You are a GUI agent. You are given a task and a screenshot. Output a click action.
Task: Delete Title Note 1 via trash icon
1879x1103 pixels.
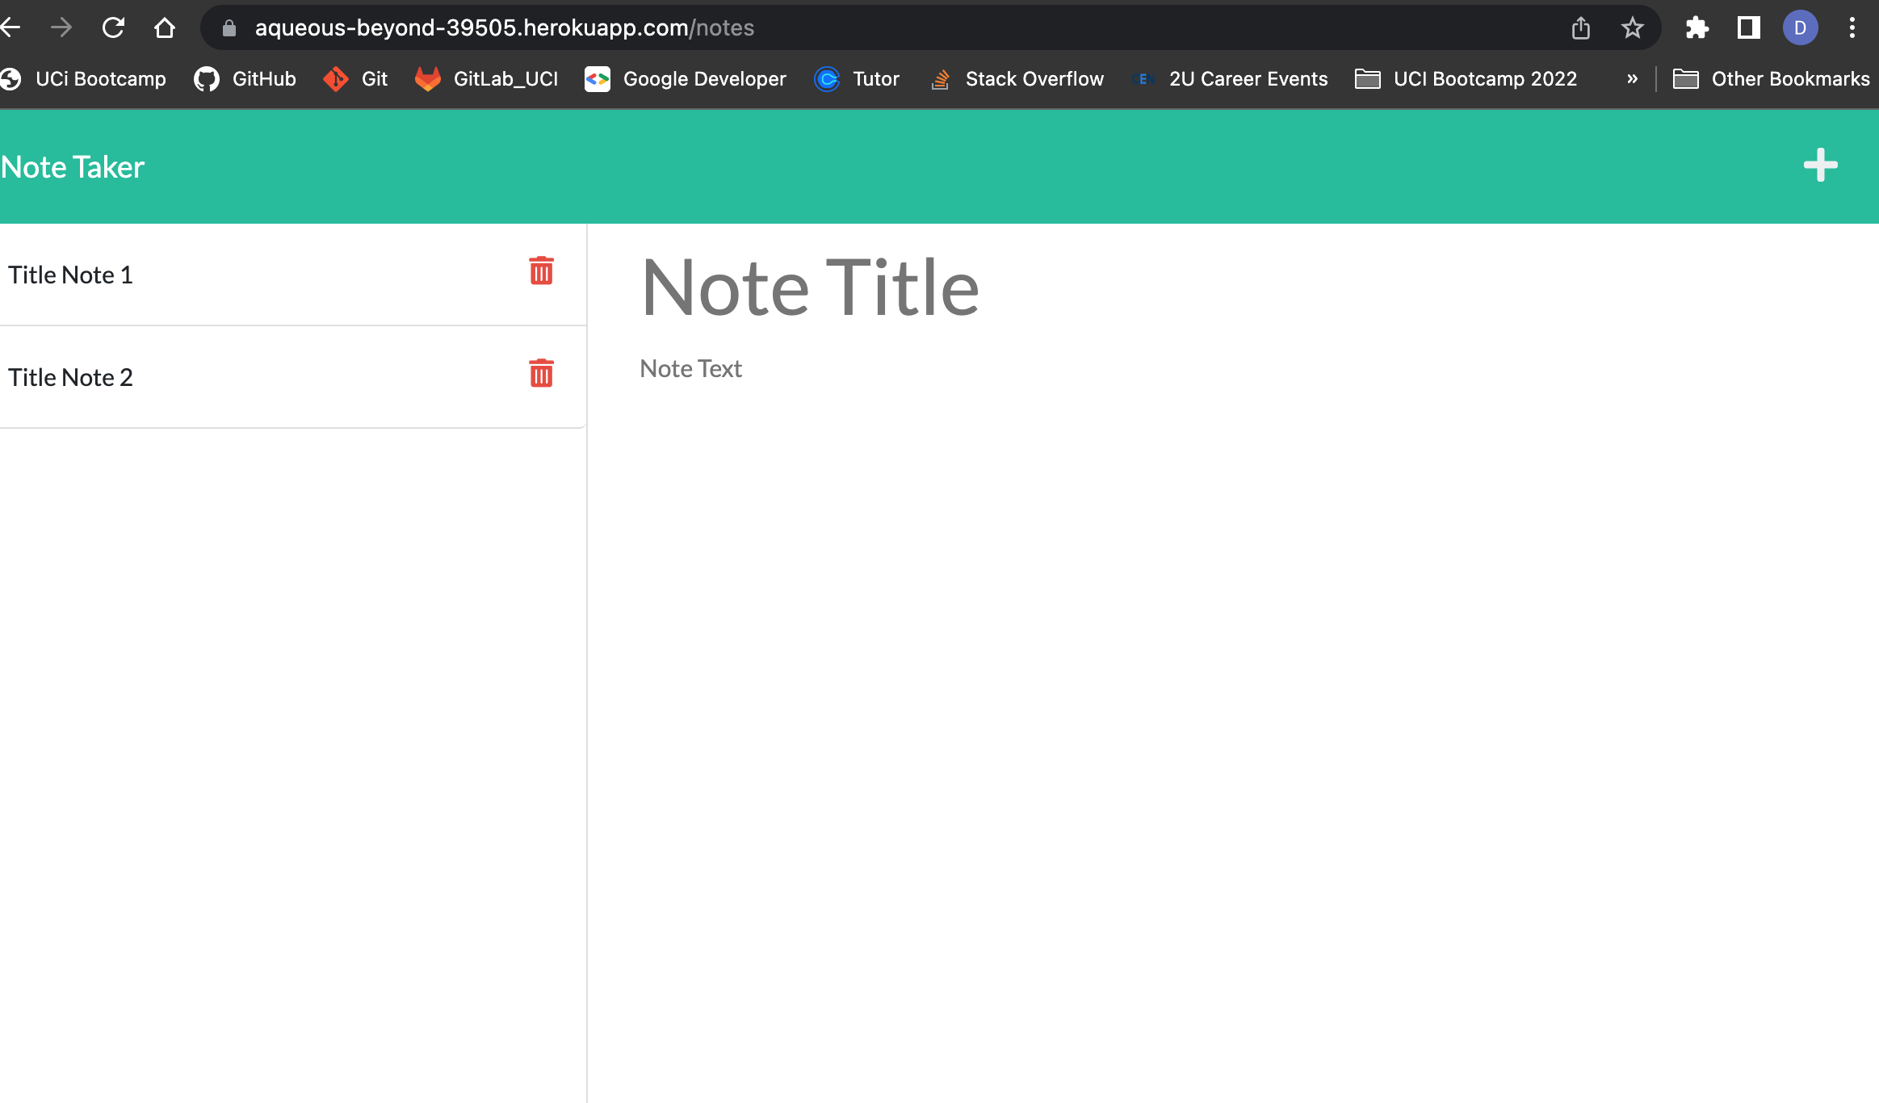coord(541,272)
